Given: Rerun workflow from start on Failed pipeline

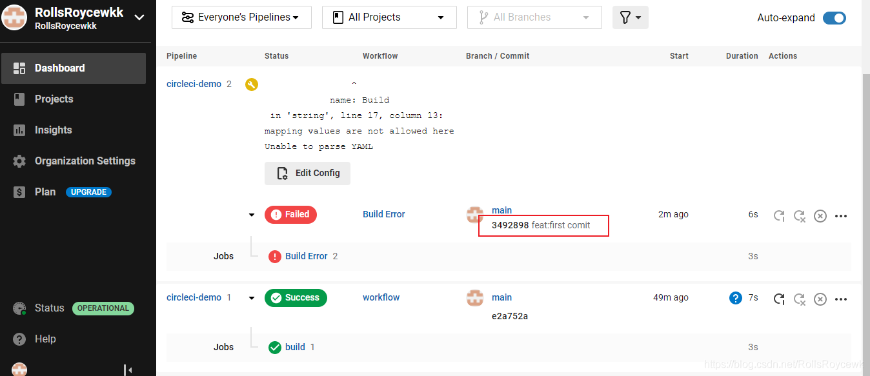Looking at the screenshot, I should click(779, 216).
